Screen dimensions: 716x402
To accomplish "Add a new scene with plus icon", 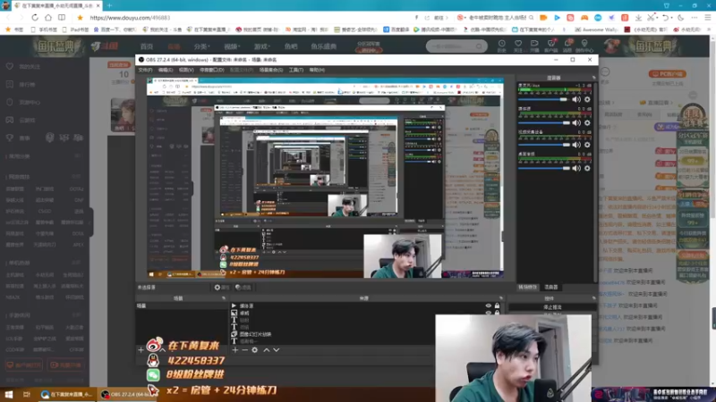I will [141, 350].
